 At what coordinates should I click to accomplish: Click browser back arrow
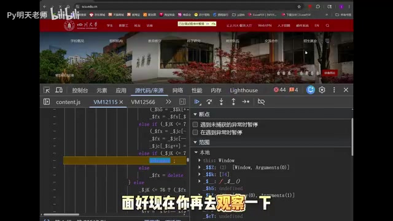(45, 7)
